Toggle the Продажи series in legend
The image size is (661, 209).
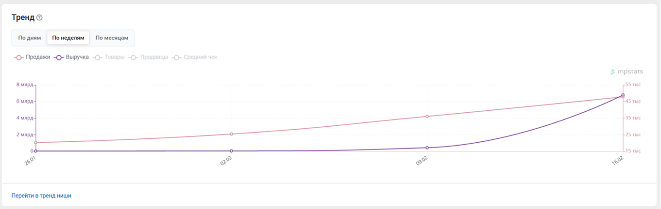(33, 57)
